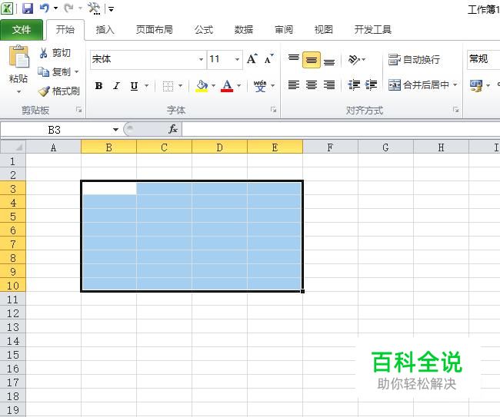Open the 宋体 font name dropdown

pos(201,60)
